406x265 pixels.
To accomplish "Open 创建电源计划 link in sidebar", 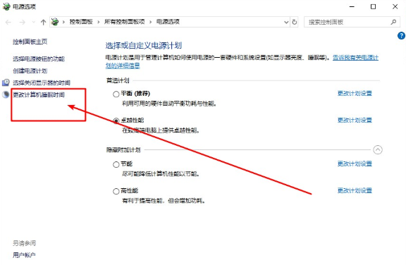I will tap(30, 70).
